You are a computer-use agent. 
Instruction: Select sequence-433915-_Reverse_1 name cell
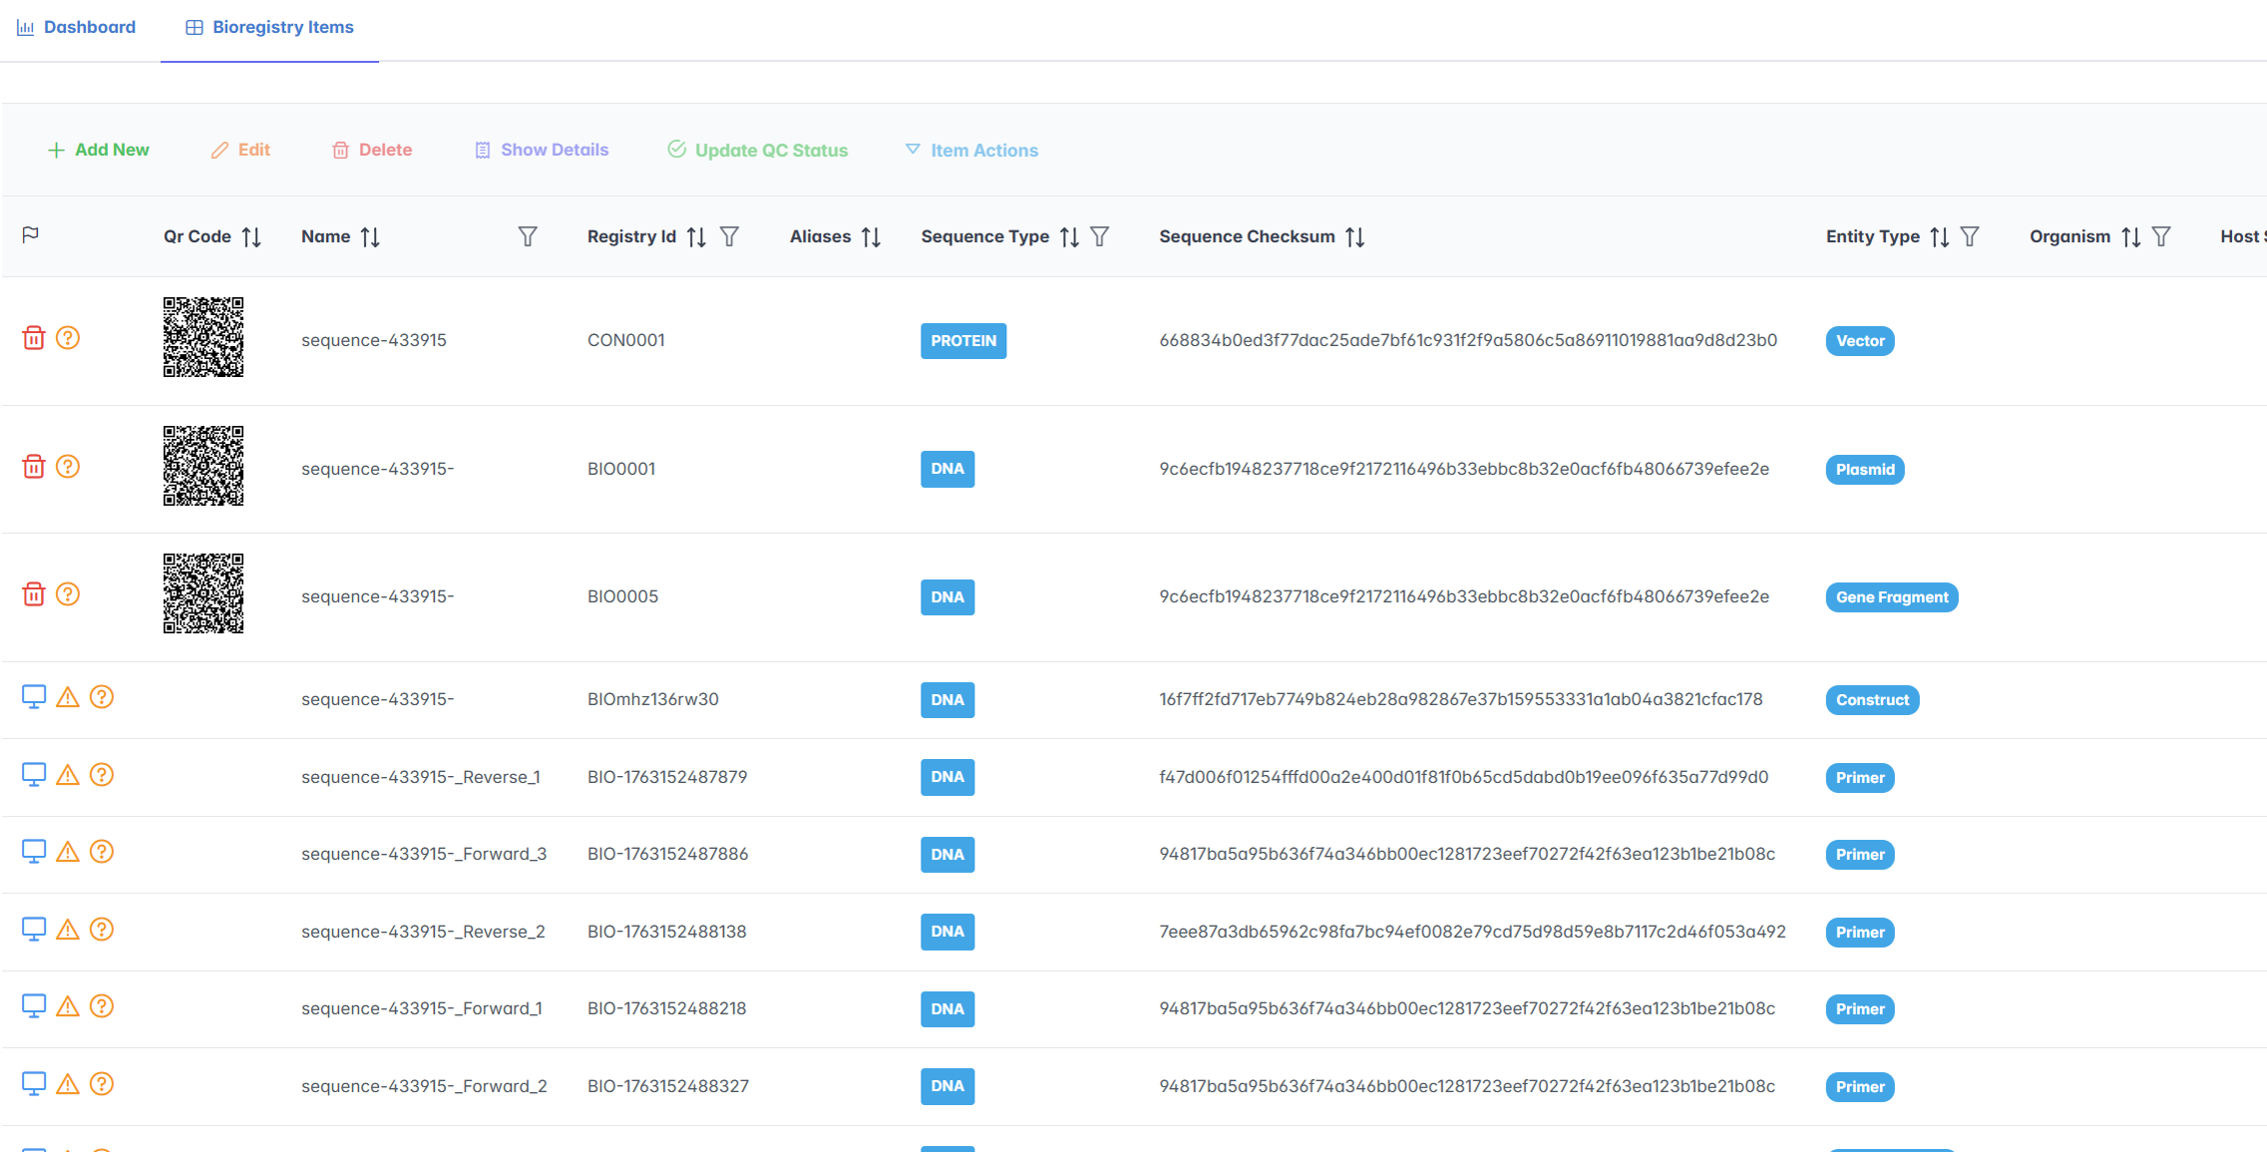pos(421,777)
